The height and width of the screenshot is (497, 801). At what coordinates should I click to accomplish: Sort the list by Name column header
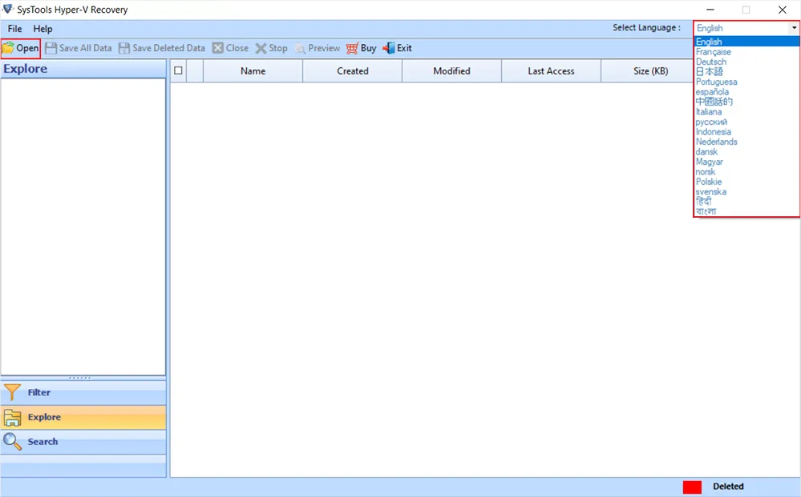[253, 70]
